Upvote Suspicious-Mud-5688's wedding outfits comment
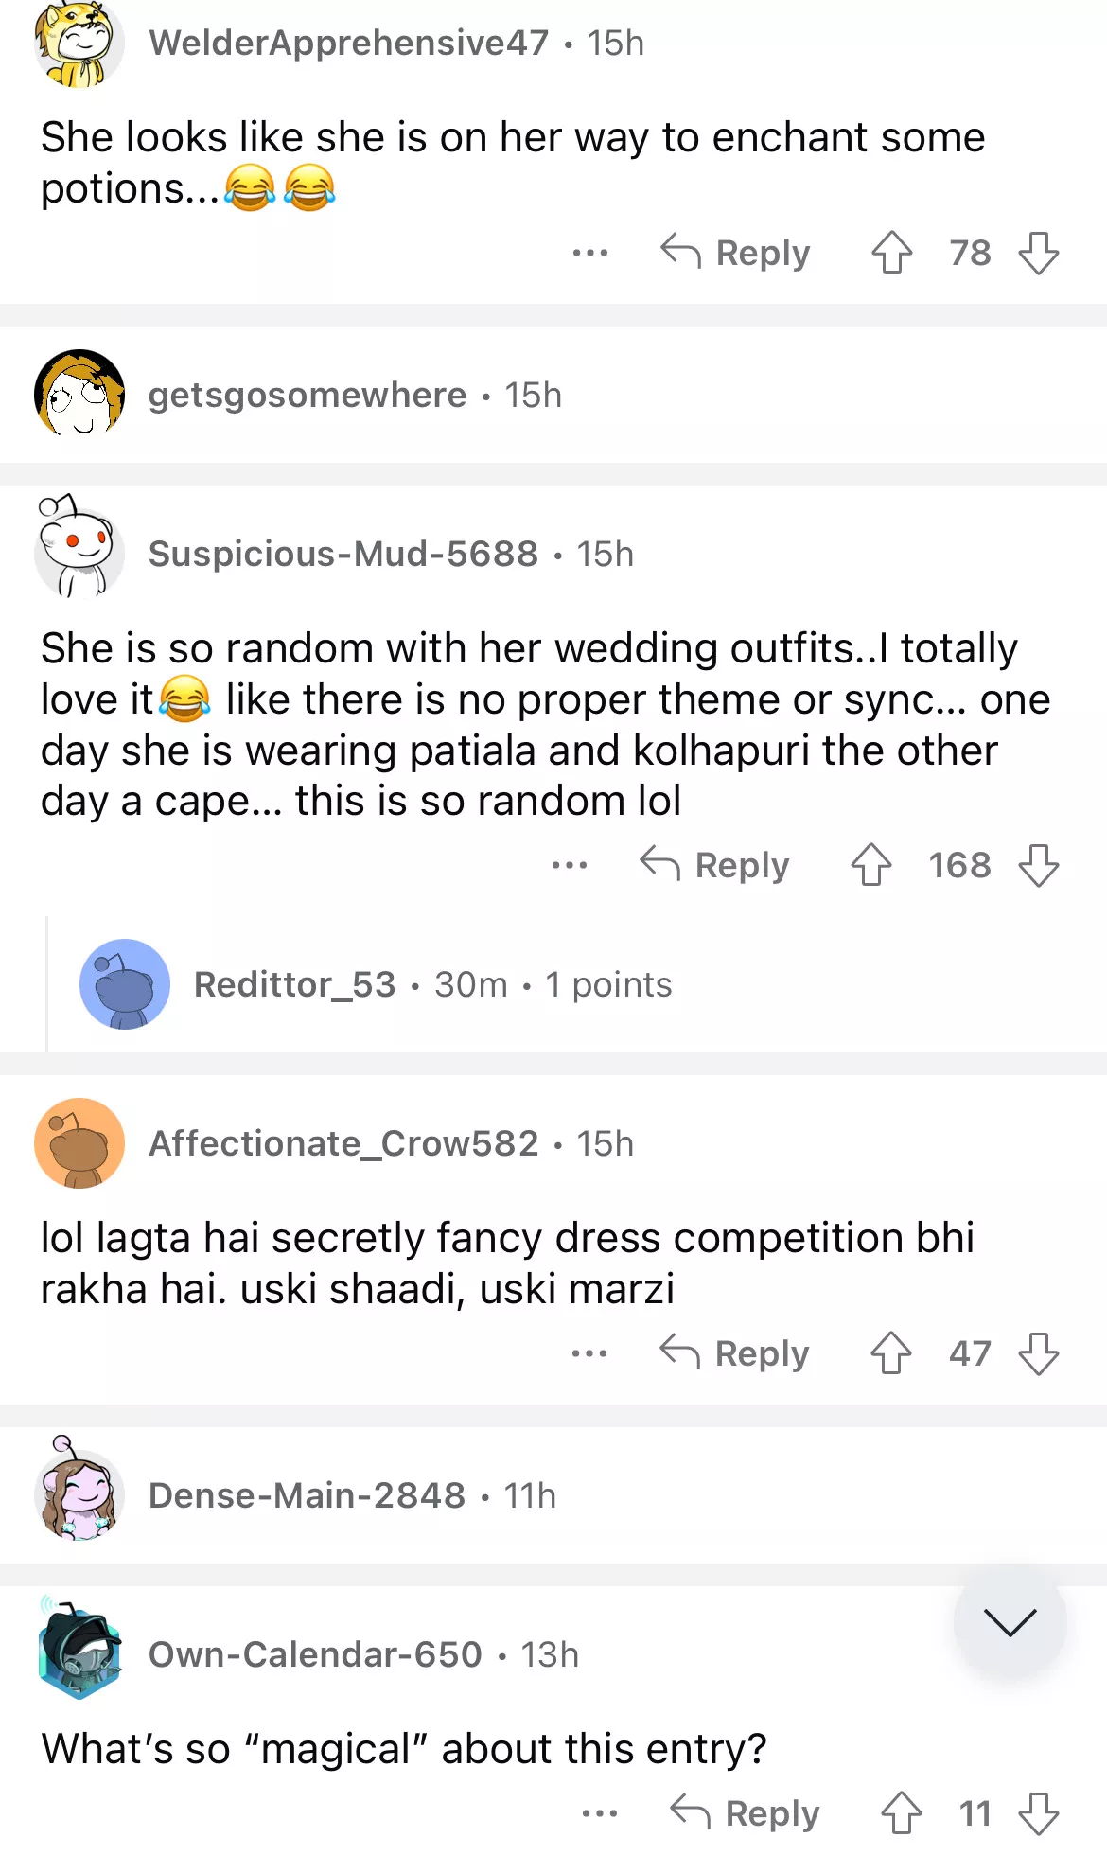The image size is (1107, 1855). click(x=870, y=865)
